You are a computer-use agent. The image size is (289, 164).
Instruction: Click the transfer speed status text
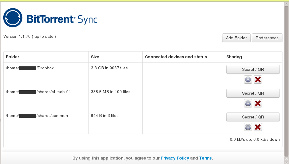pyautogui.click(x=255, y=139)
